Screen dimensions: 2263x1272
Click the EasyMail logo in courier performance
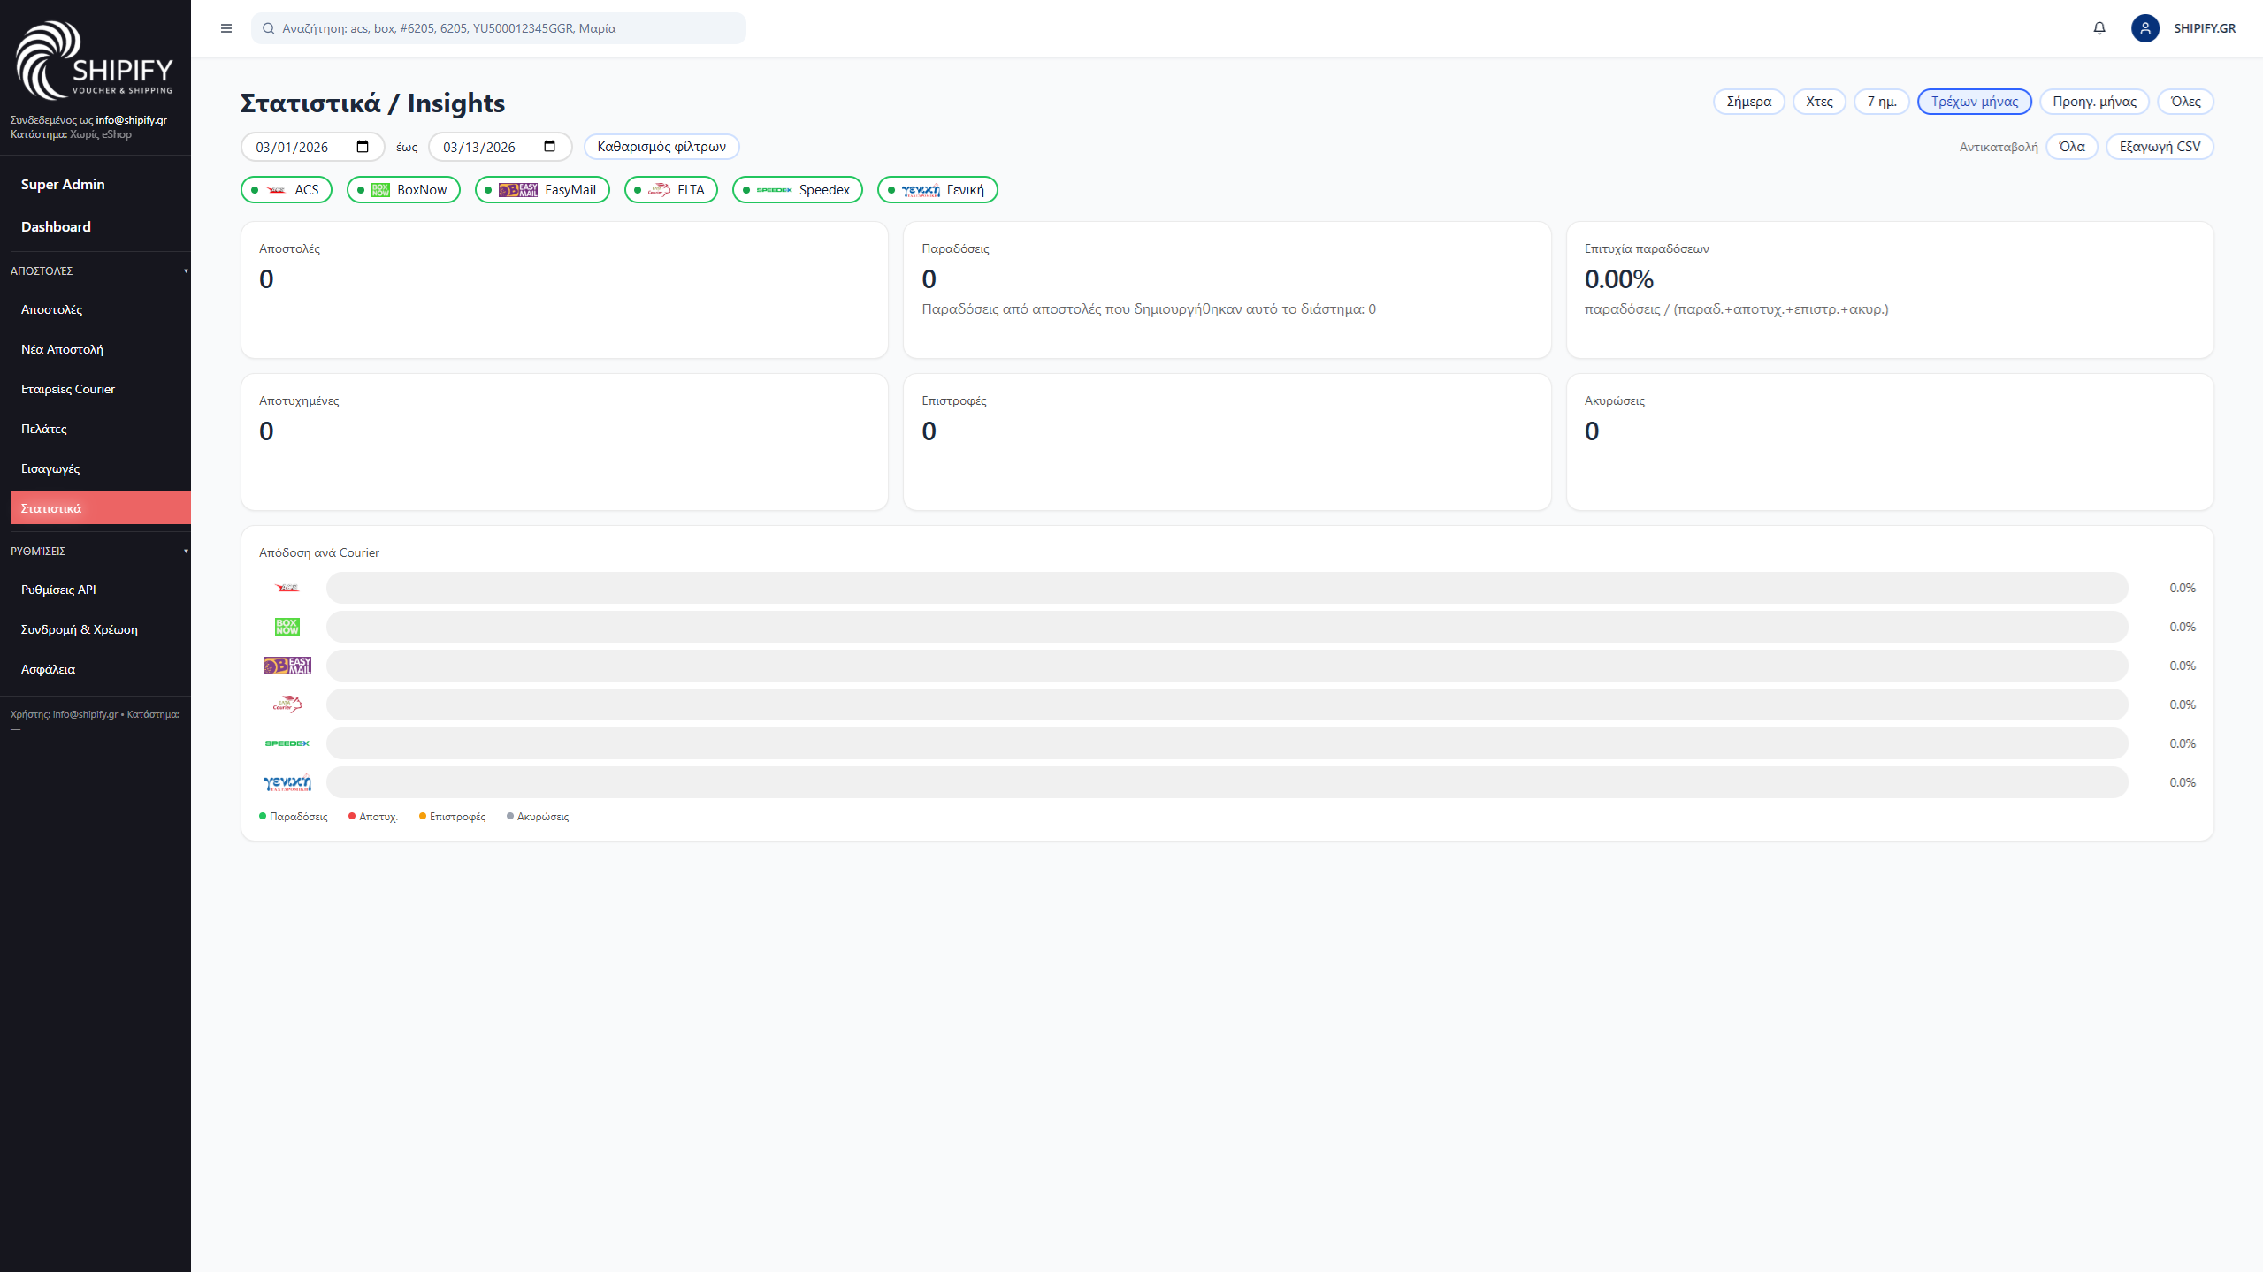pyautogui.click(x=287, y=666)
